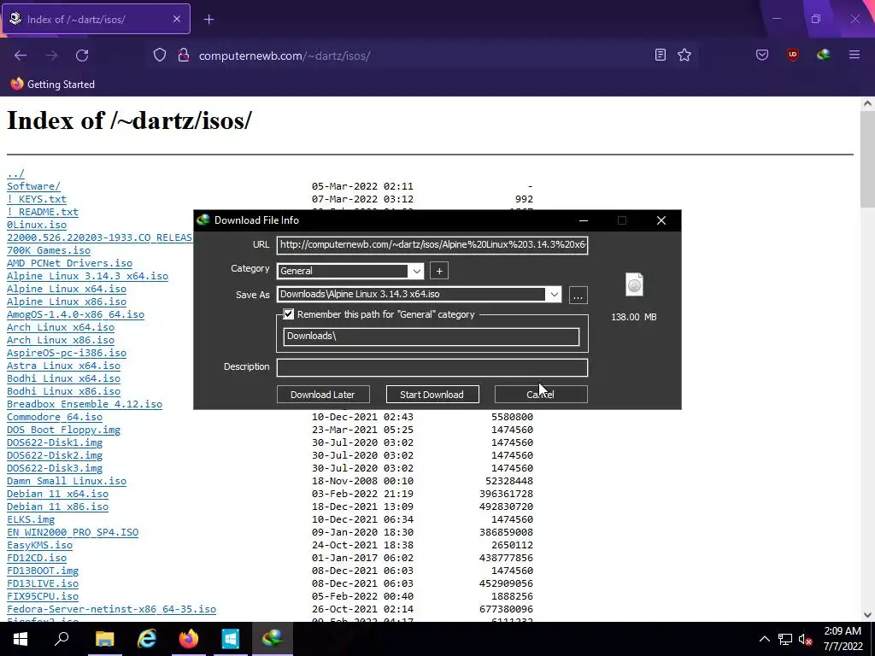Click the Firefox address bar URL
Screen dimensions: 875x656
(x=285, y=56)
